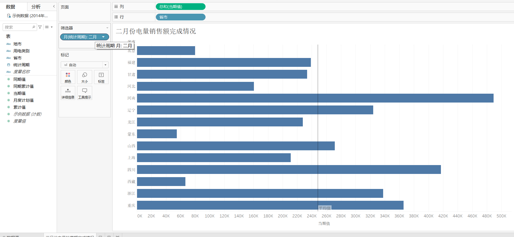514x237 pixels.
Task: Select the 总和(当期值) pill on columns
Action: 181,7
